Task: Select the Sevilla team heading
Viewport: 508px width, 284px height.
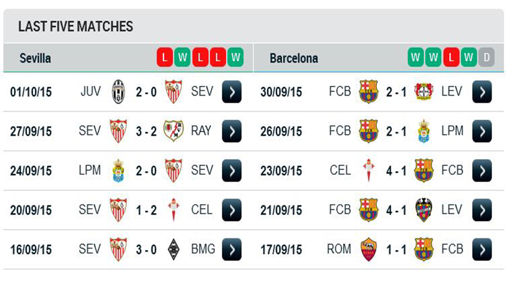Action: coord(35,59)
